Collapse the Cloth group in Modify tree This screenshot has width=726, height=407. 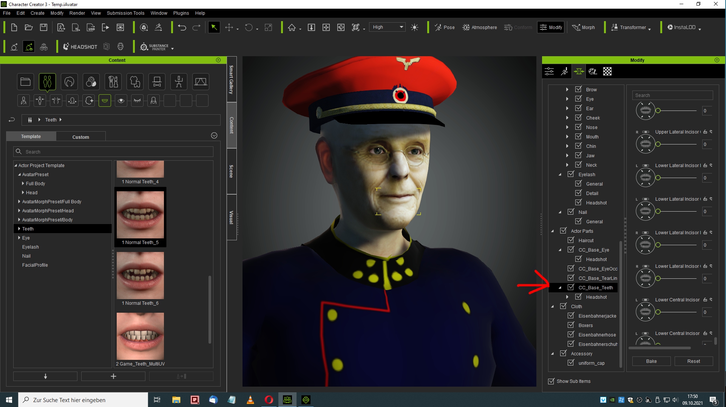pyautogui.click(x=552, y=306)
